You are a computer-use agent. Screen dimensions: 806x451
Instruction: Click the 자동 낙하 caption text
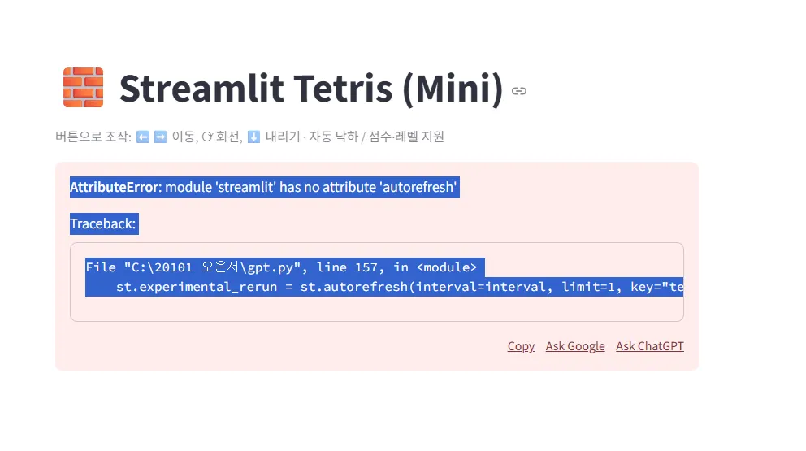[x=333, y=137]
